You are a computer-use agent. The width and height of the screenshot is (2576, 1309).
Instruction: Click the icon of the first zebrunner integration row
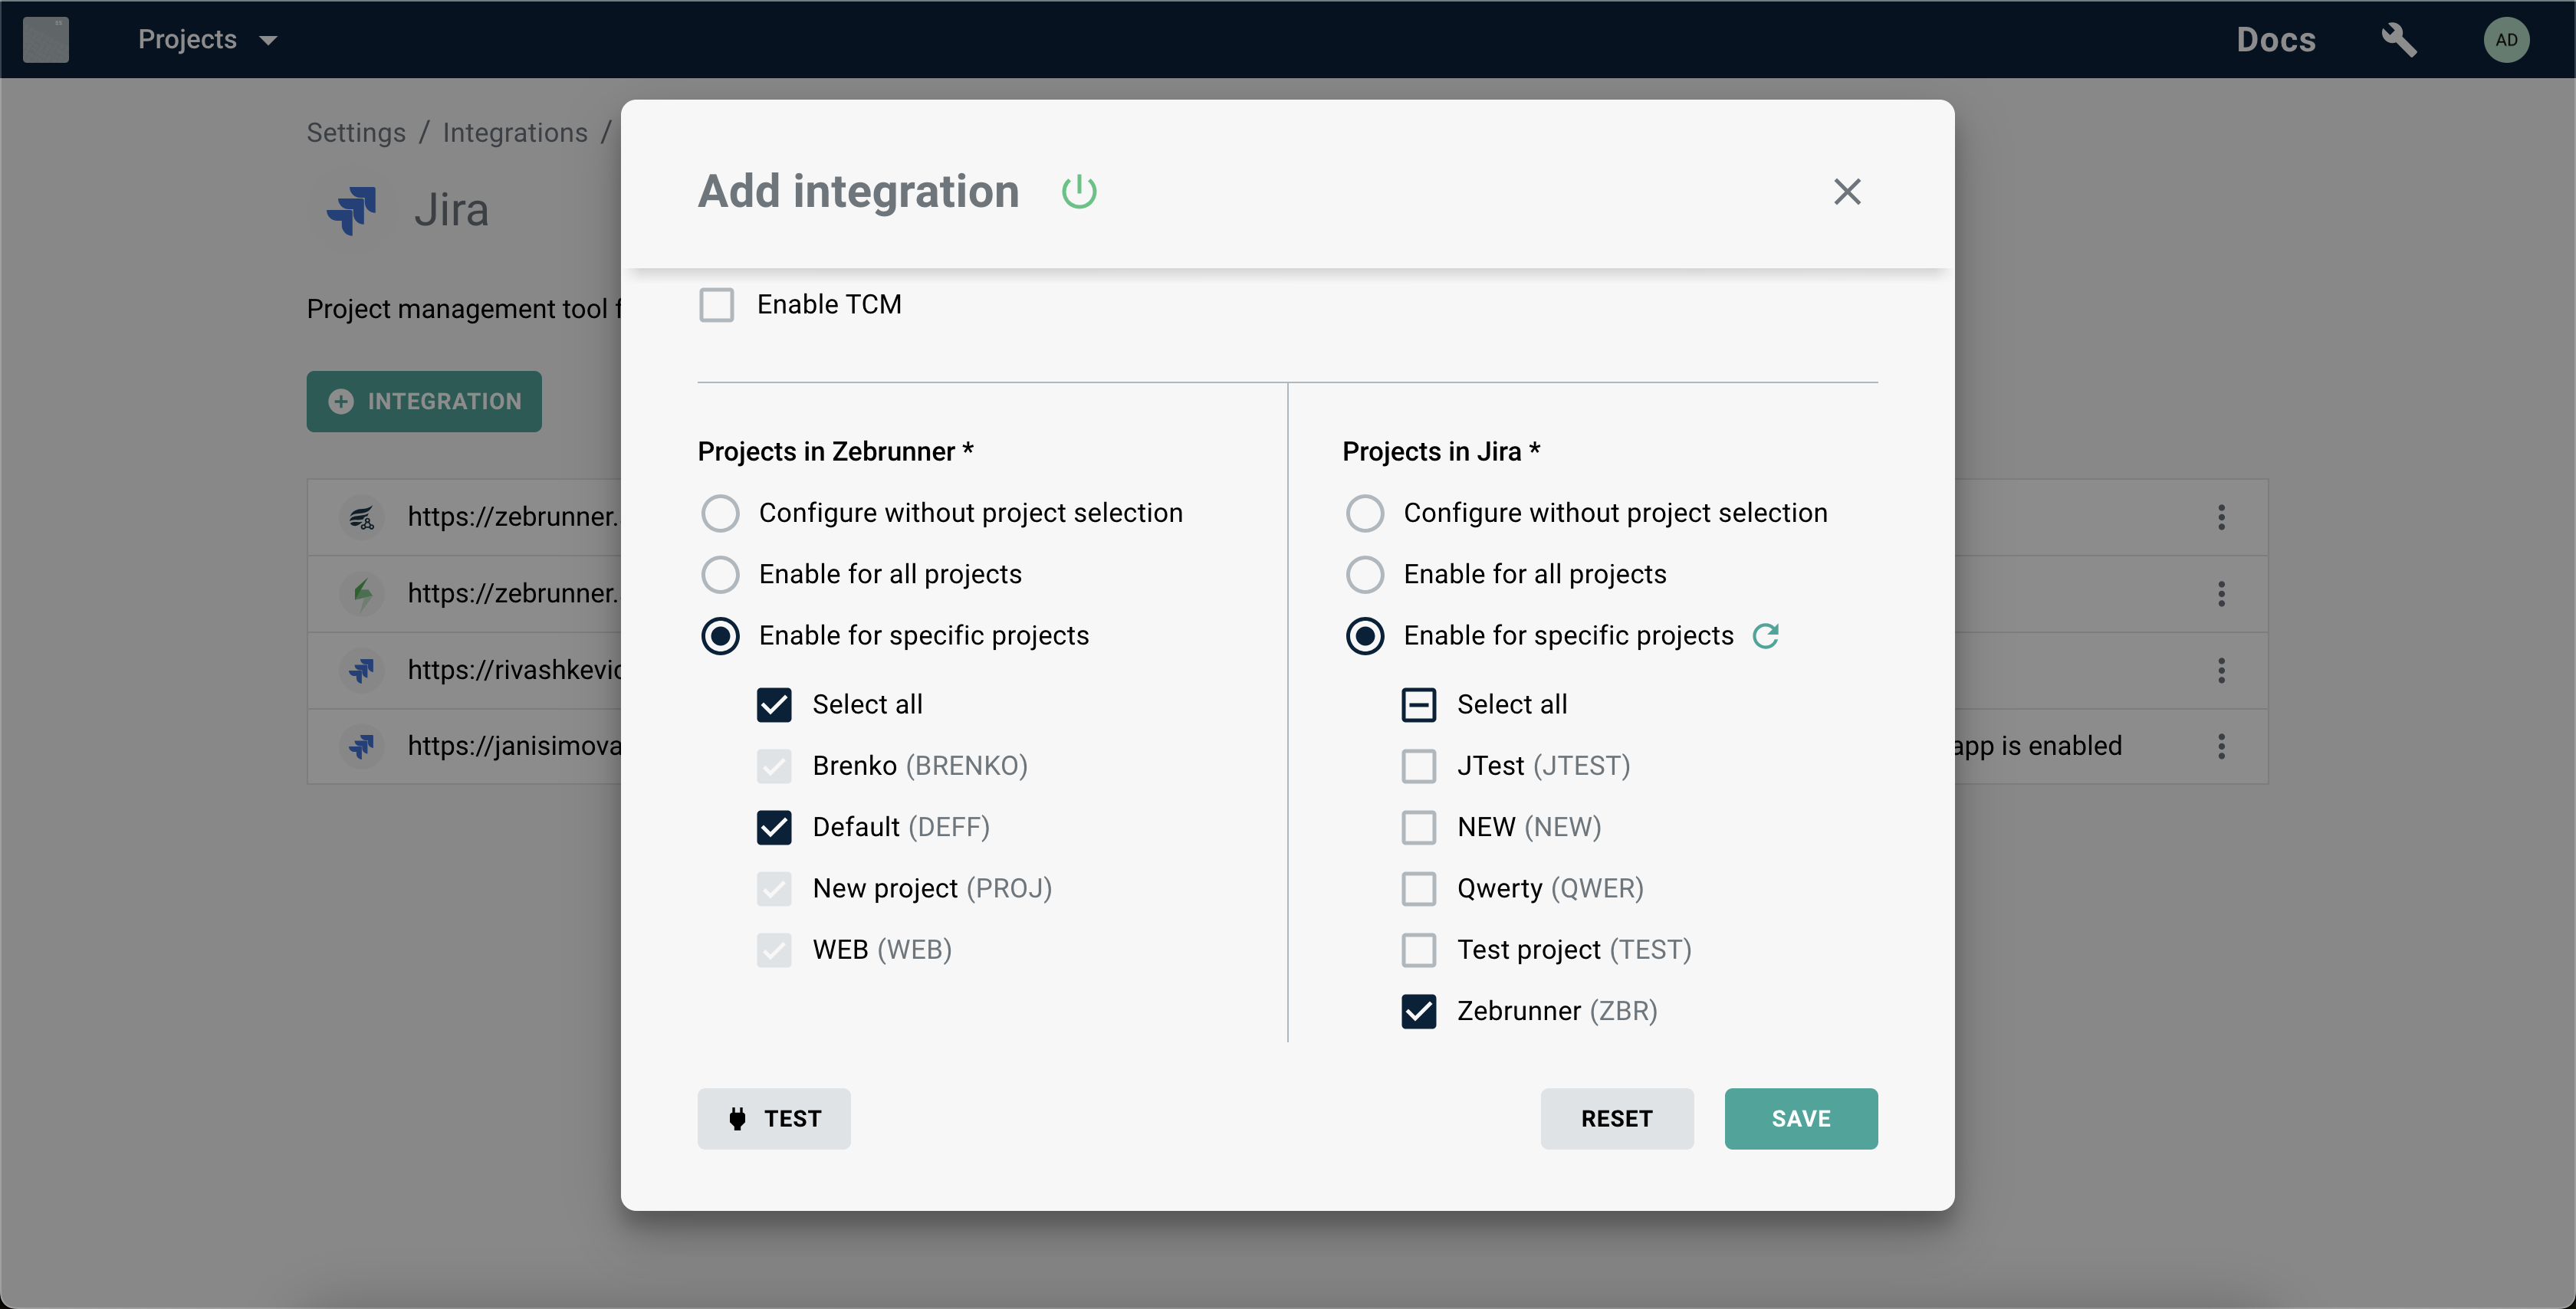coord(362,517)
